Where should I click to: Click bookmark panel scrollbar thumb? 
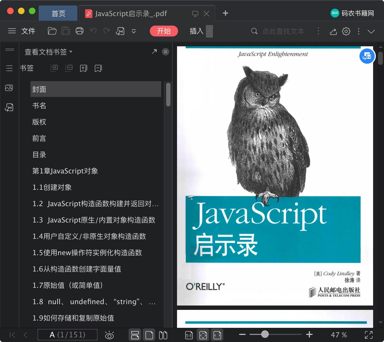[168, 94]
